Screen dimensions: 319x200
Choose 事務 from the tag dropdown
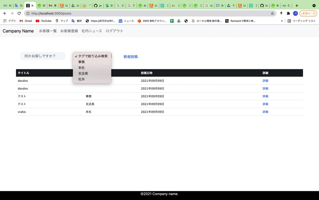click(x=92, y=62)
